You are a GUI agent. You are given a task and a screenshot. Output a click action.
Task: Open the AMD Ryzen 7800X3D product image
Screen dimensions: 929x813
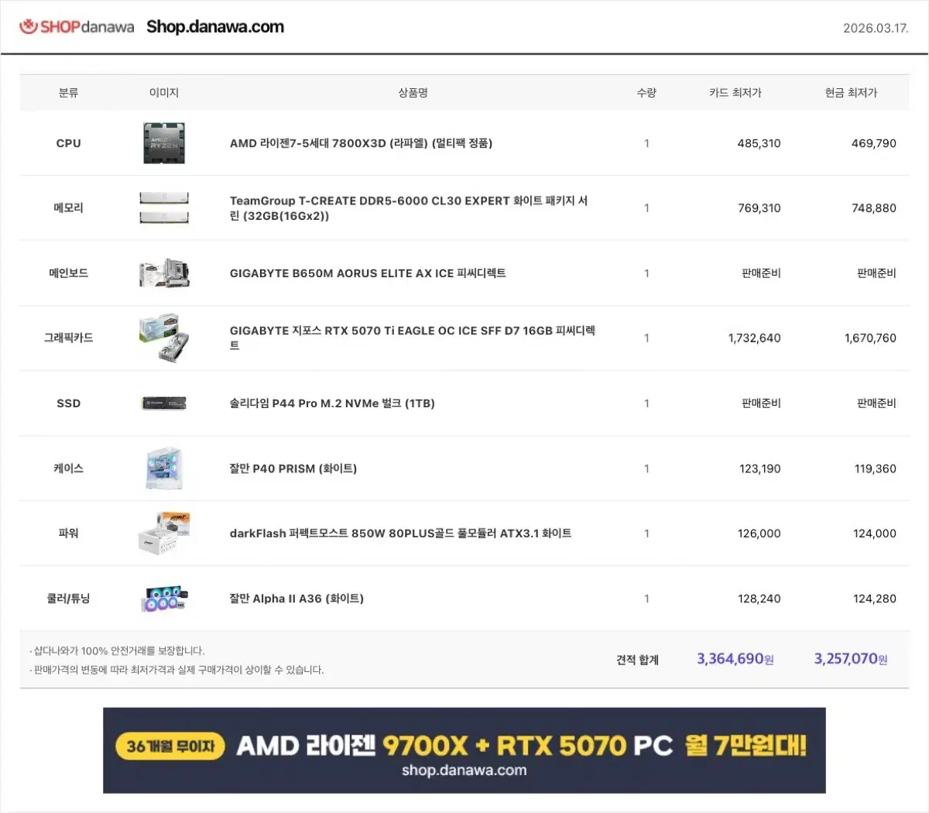click(164, 143)
